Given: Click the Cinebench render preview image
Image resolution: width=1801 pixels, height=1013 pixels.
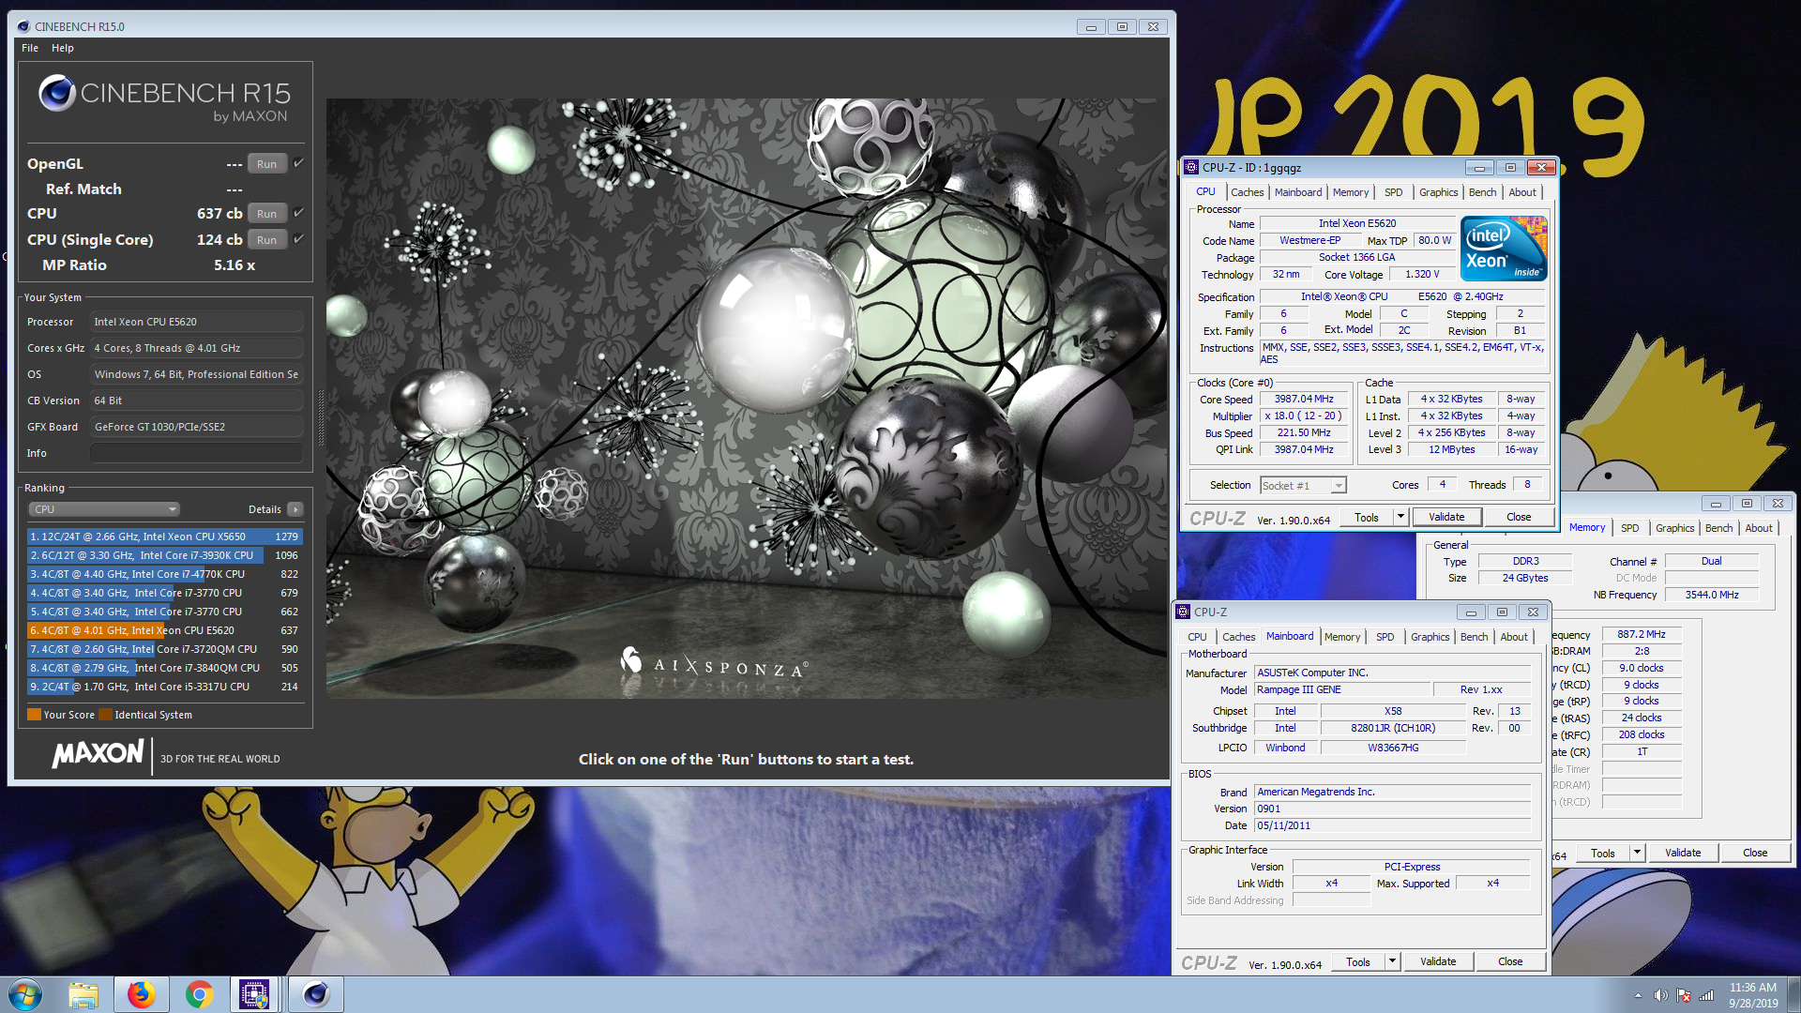Looking at the screenshot, I should click(x=745, y=399).
